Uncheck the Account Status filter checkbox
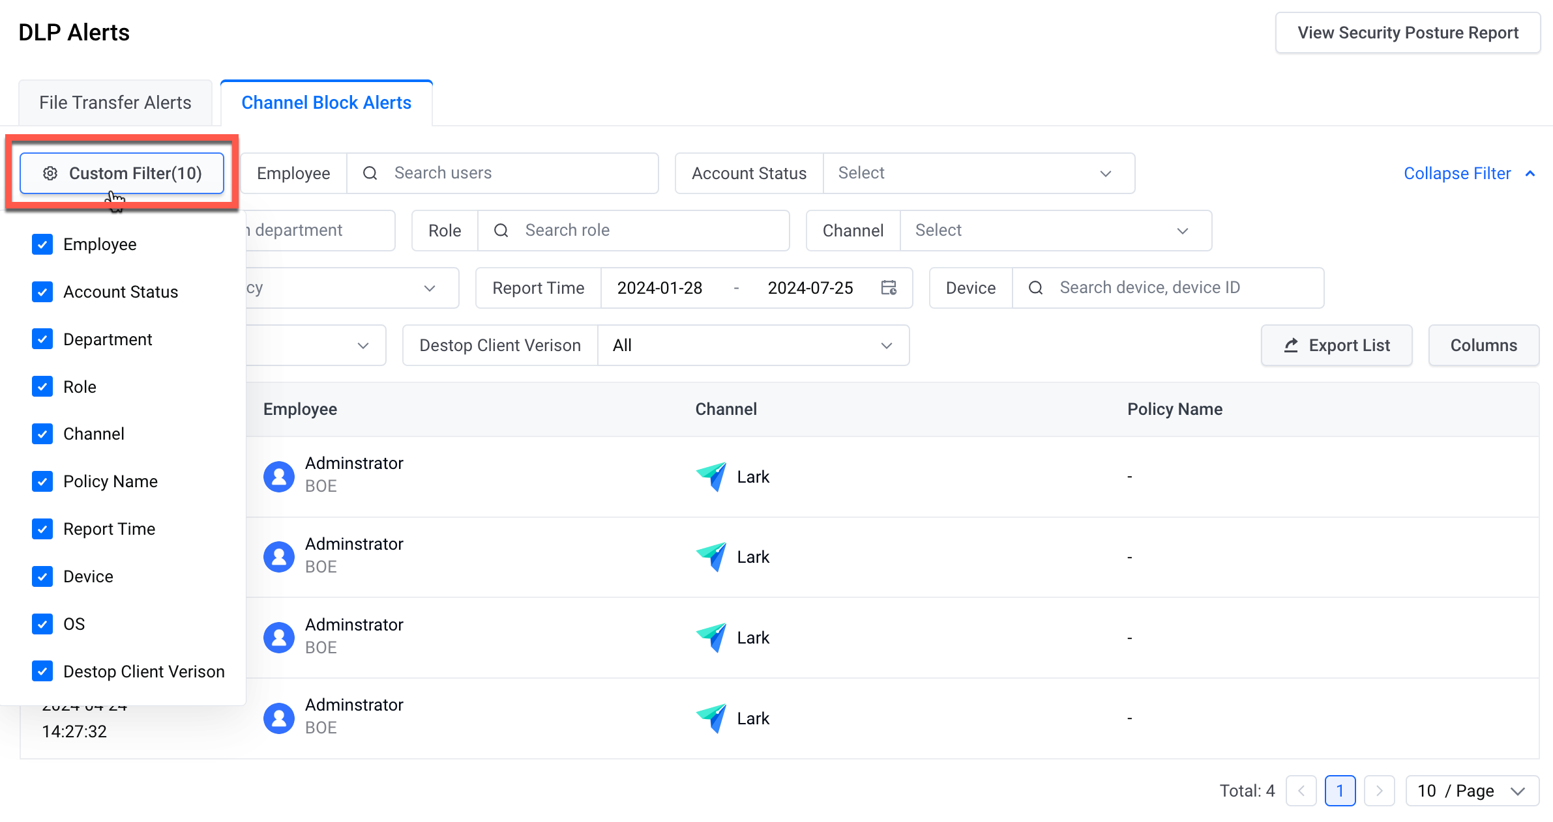Viewport: 1553px width, 822px height. [x=42, y=292]
